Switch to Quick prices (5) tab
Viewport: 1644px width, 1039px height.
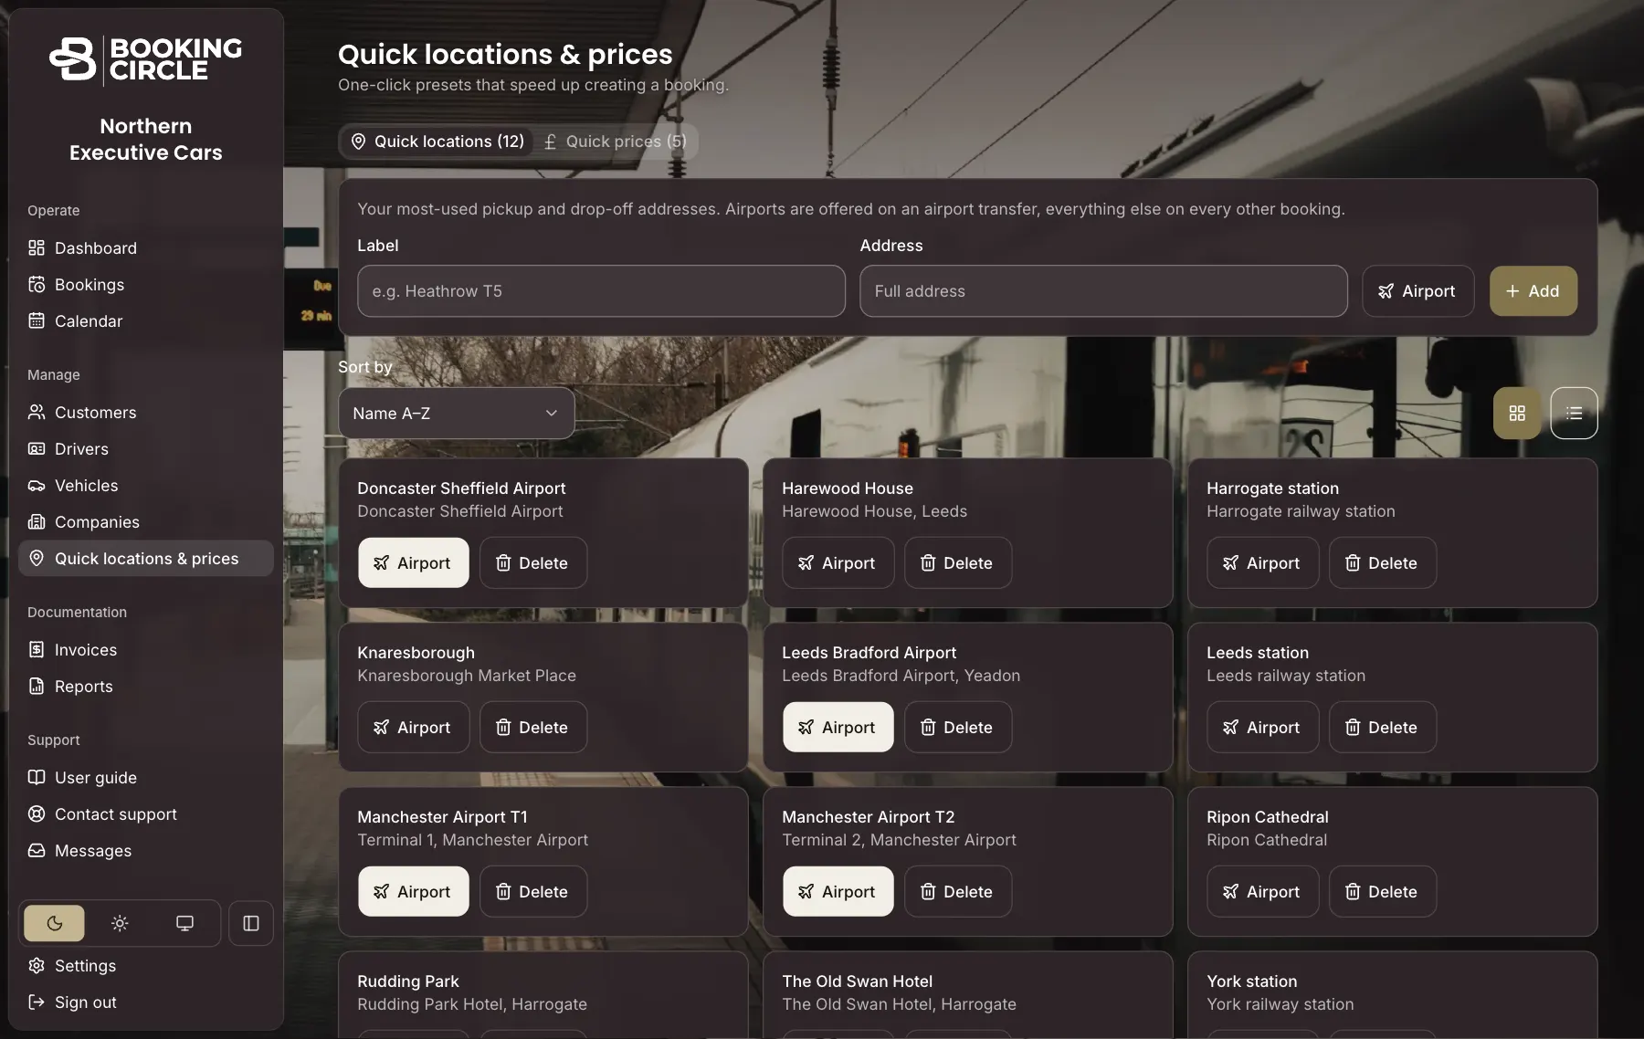click(615, 142)
